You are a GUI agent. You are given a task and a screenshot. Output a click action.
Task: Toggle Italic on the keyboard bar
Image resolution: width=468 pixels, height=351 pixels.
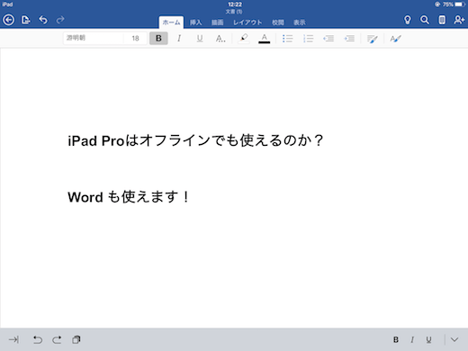coord(412,339)
